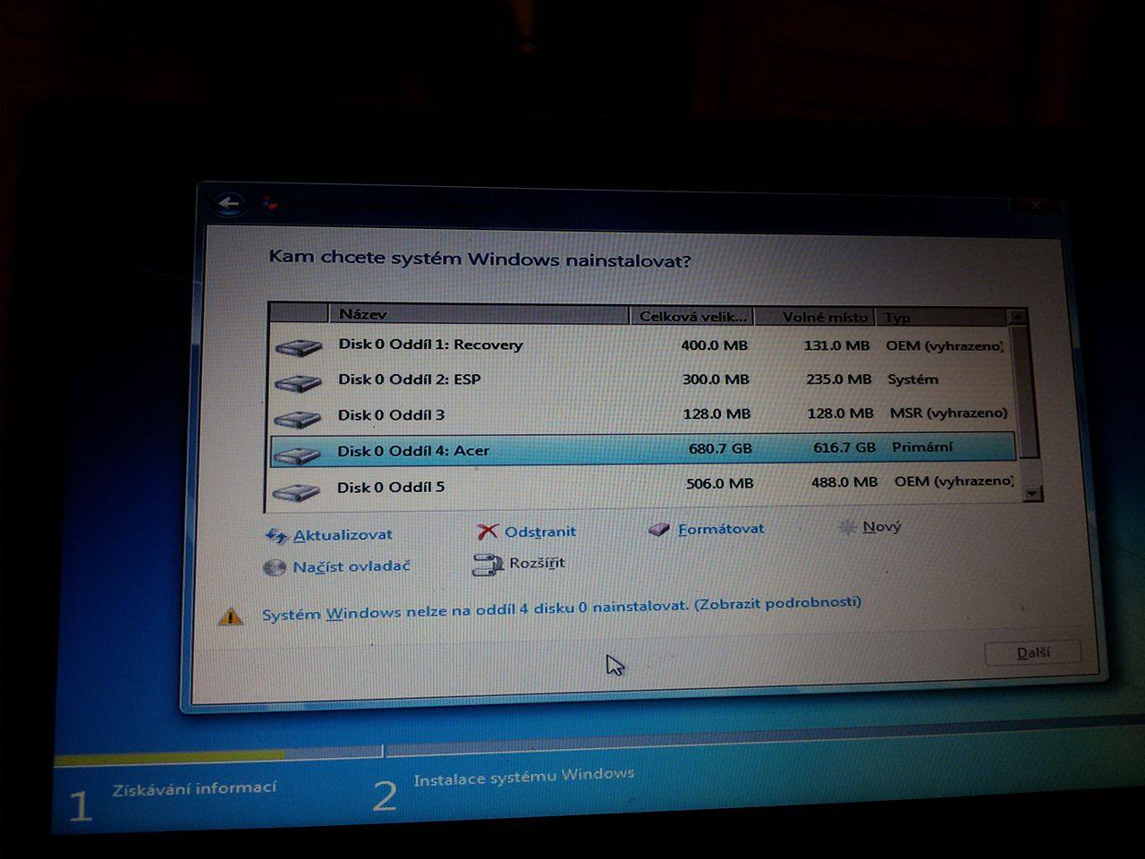Sort by Název column header
This screenshot has height=859, width=1145.
pyautogui.click(x=479, y=314)
